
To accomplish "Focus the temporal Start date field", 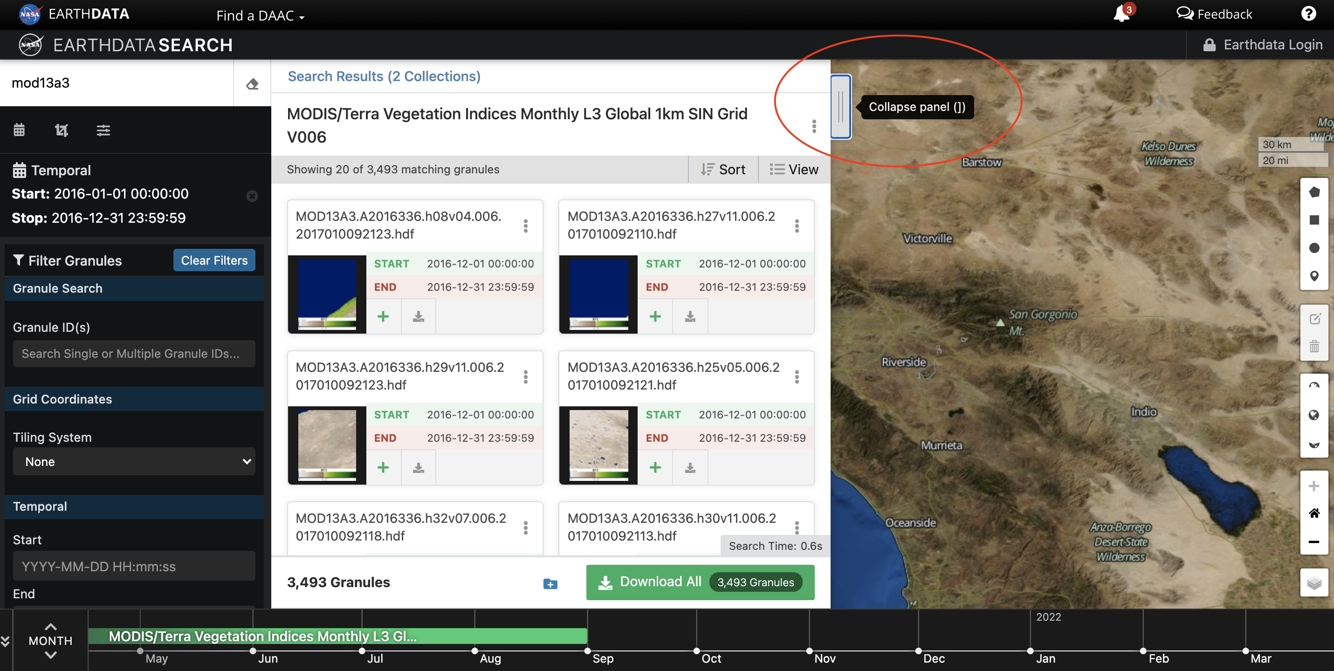I will click(x=134, y=567).
